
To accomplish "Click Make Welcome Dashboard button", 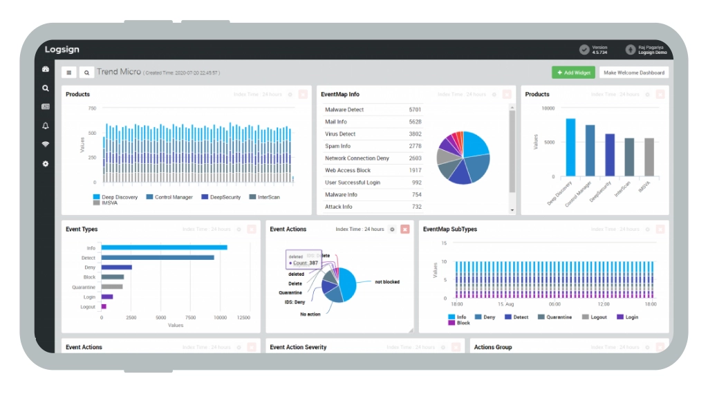I will [x=634, y=72].
